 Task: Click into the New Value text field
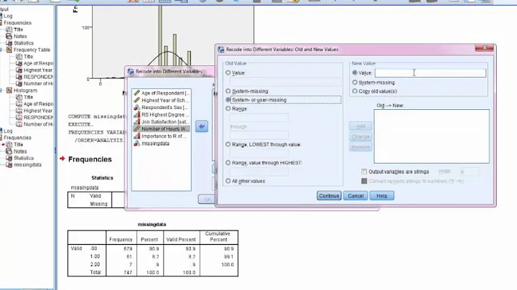pyautogui.click(x=430, y=72)
